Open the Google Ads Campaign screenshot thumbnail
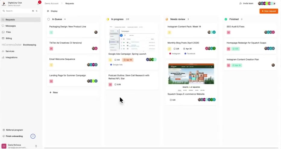The width and height of the screenshot is (281, 149). click(132, 38)
